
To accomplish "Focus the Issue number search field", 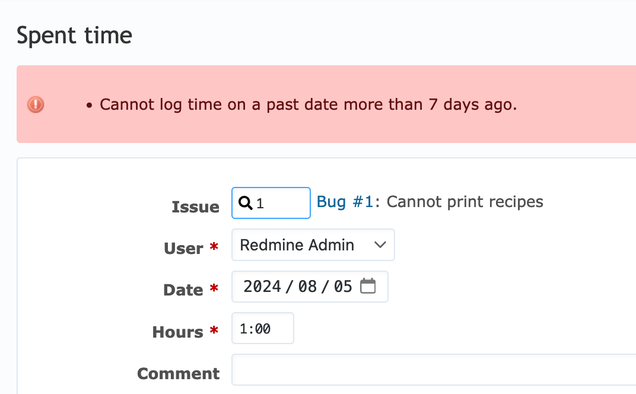I will click(x=271, y=203).
